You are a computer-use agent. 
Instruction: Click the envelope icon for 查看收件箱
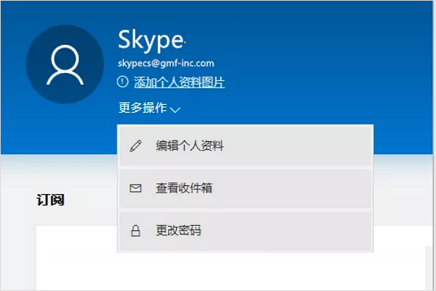(x=135, y=188)
